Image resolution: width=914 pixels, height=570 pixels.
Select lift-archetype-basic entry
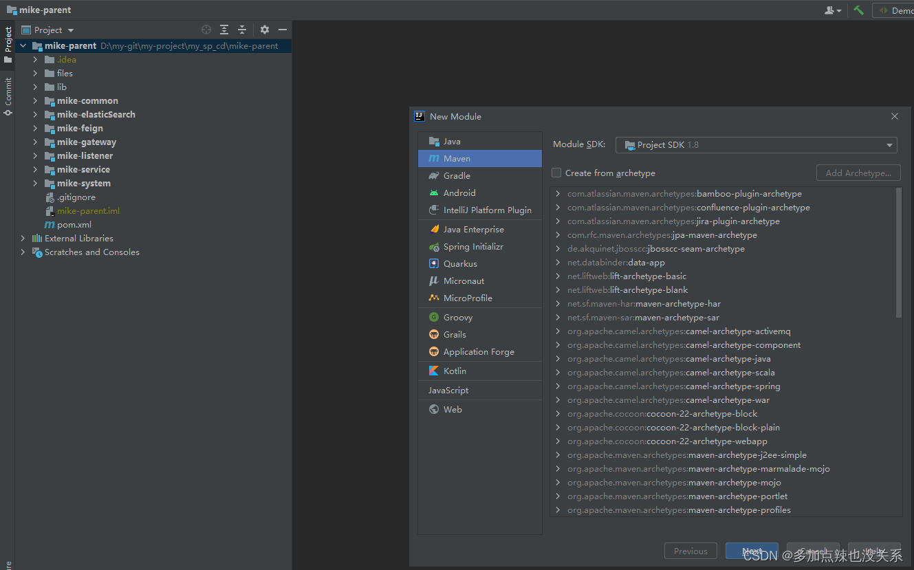click(627, 276)
